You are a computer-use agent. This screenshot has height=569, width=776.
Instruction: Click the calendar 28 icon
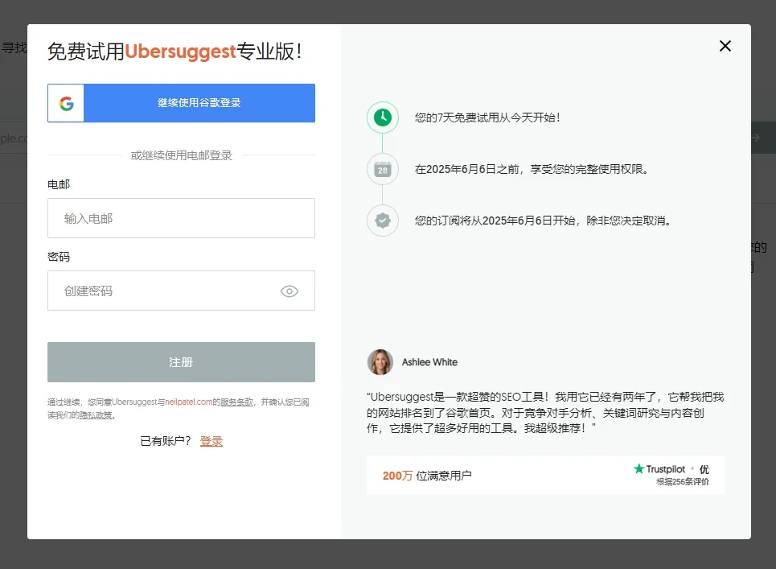tap(383, 169)
